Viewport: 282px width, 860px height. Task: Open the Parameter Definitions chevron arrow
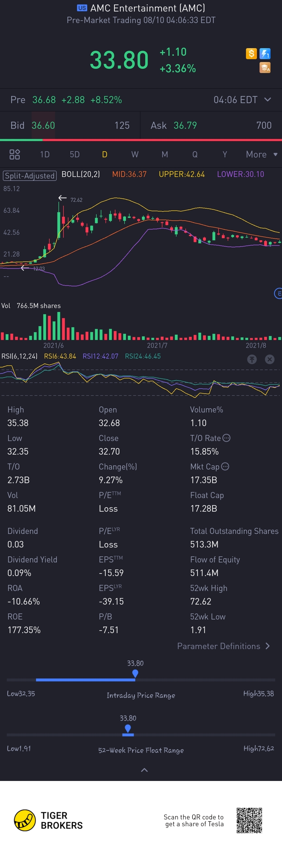tap(268, 646)
